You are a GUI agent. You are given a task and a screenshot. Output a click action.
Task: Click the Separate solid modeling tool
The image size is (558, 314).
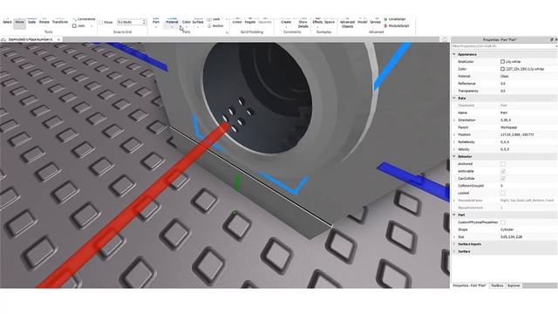click(x=265, y=22)
